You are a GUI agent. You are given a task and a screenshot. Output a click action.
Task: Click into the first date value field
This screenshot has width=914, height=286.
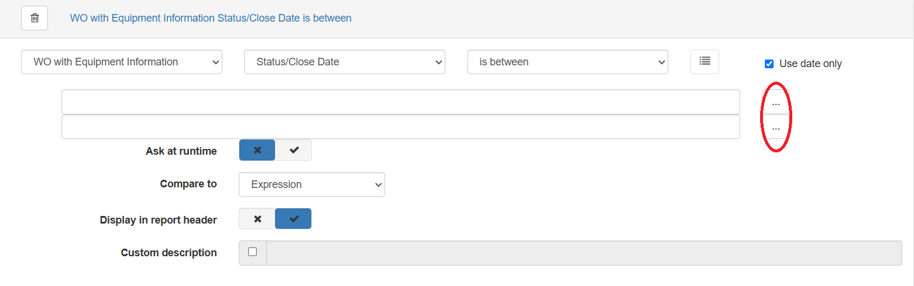(401, 102)
